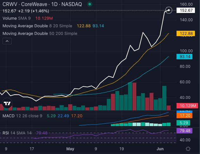200x154 pixels.
Task: Click the MACD 12 26 close 9 legend
Action: [22, 116]
